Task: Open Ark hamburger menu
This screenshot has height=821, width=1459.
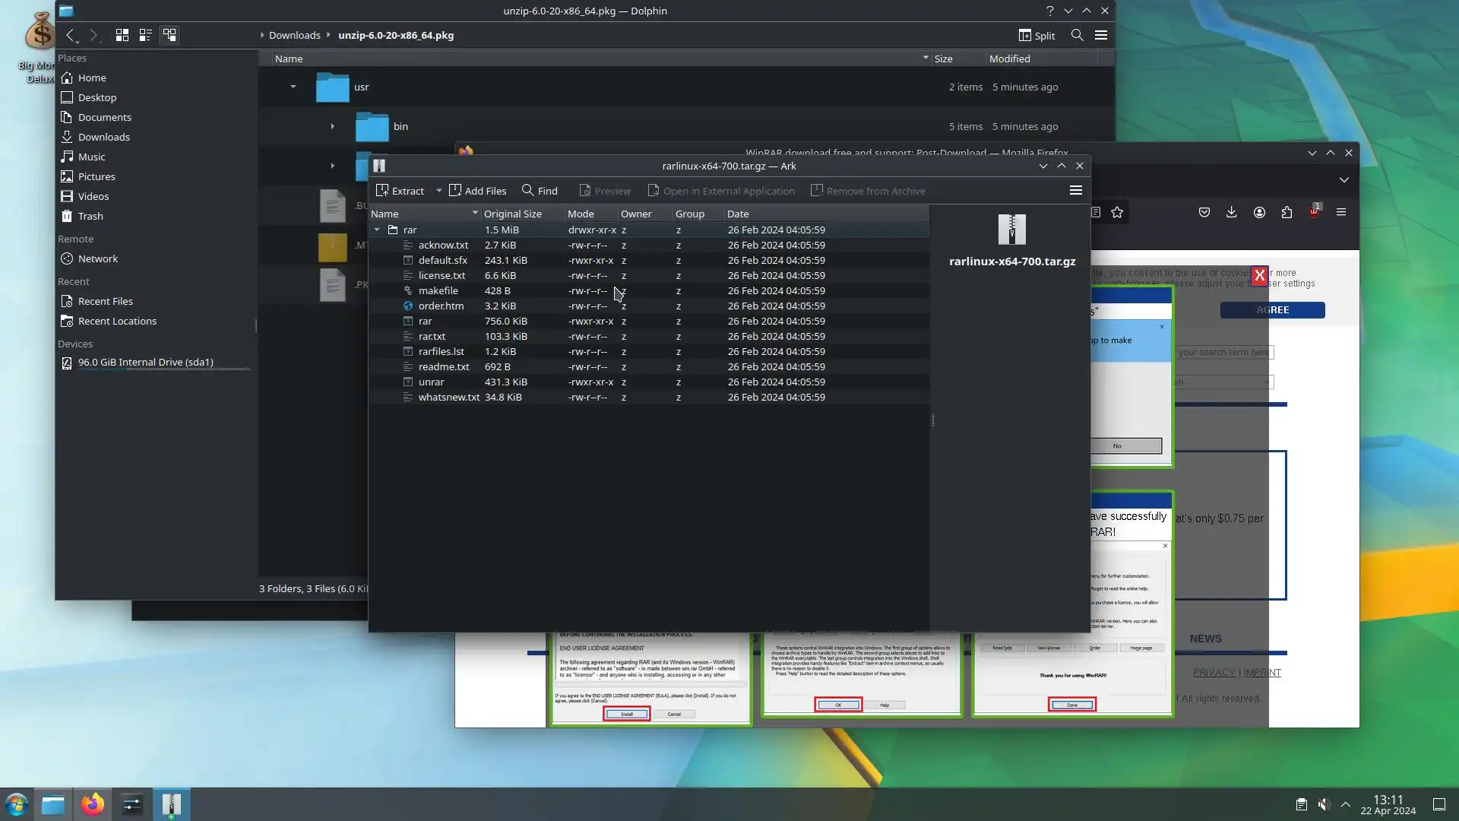Action: pyautogui.click(x=1075, y=191)
